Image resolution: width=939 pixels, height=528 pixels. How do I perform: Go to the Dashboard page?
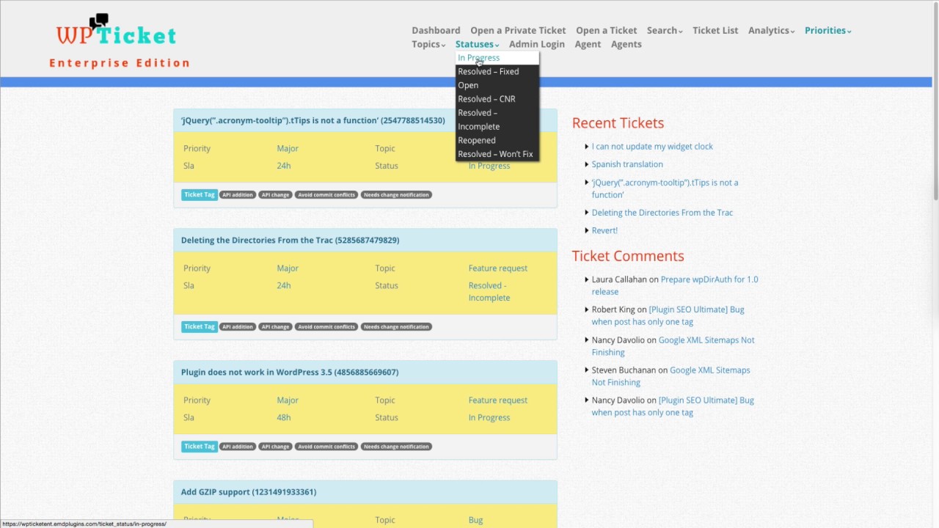click(436, 30)
